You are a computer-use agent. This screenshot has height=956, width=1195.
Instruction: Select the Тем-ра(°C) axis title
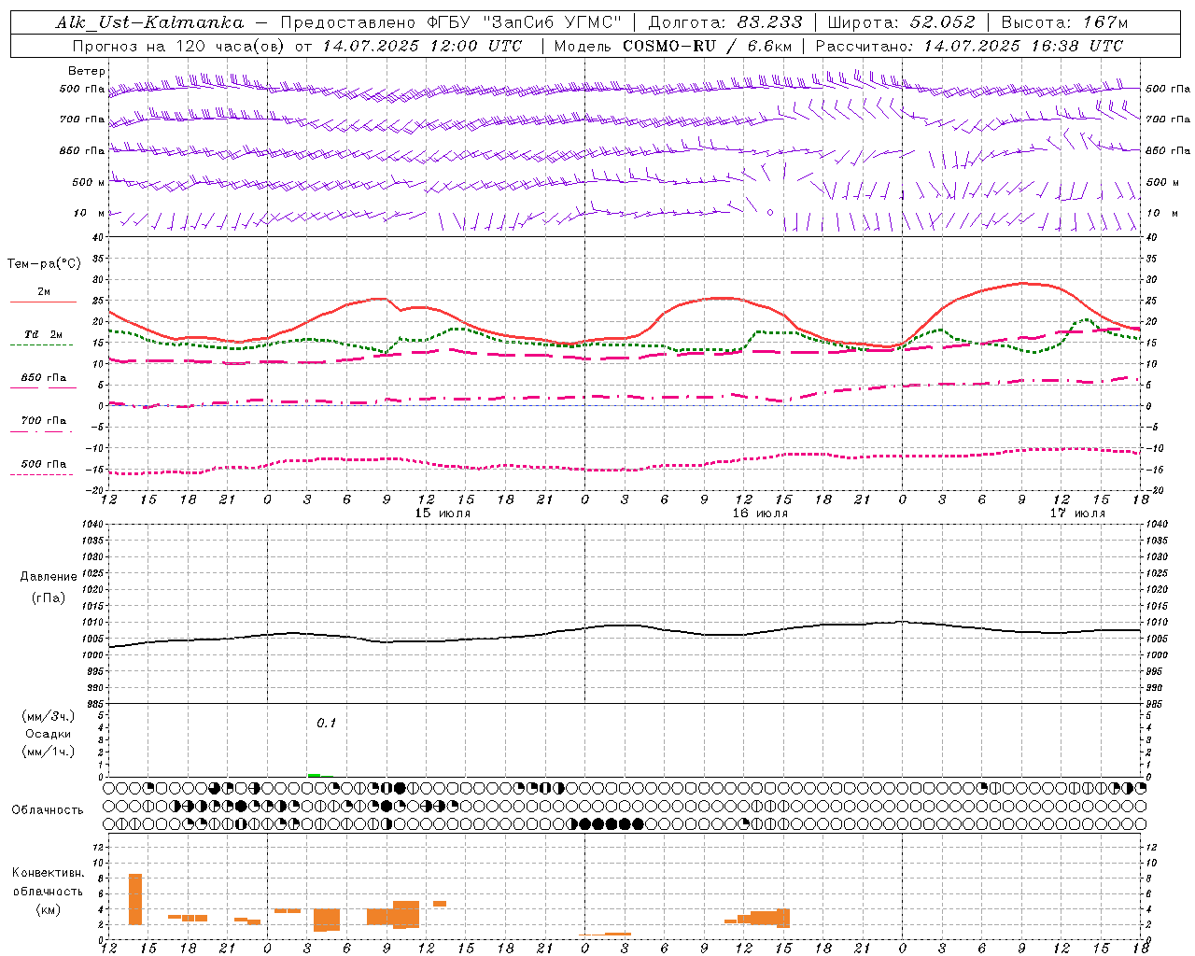44,264
